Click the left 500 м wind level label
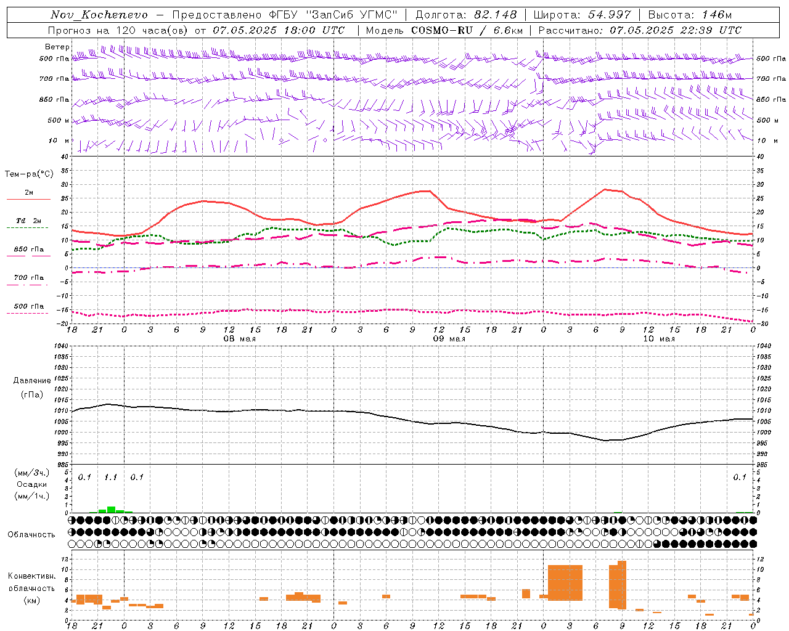 (59, 120)
